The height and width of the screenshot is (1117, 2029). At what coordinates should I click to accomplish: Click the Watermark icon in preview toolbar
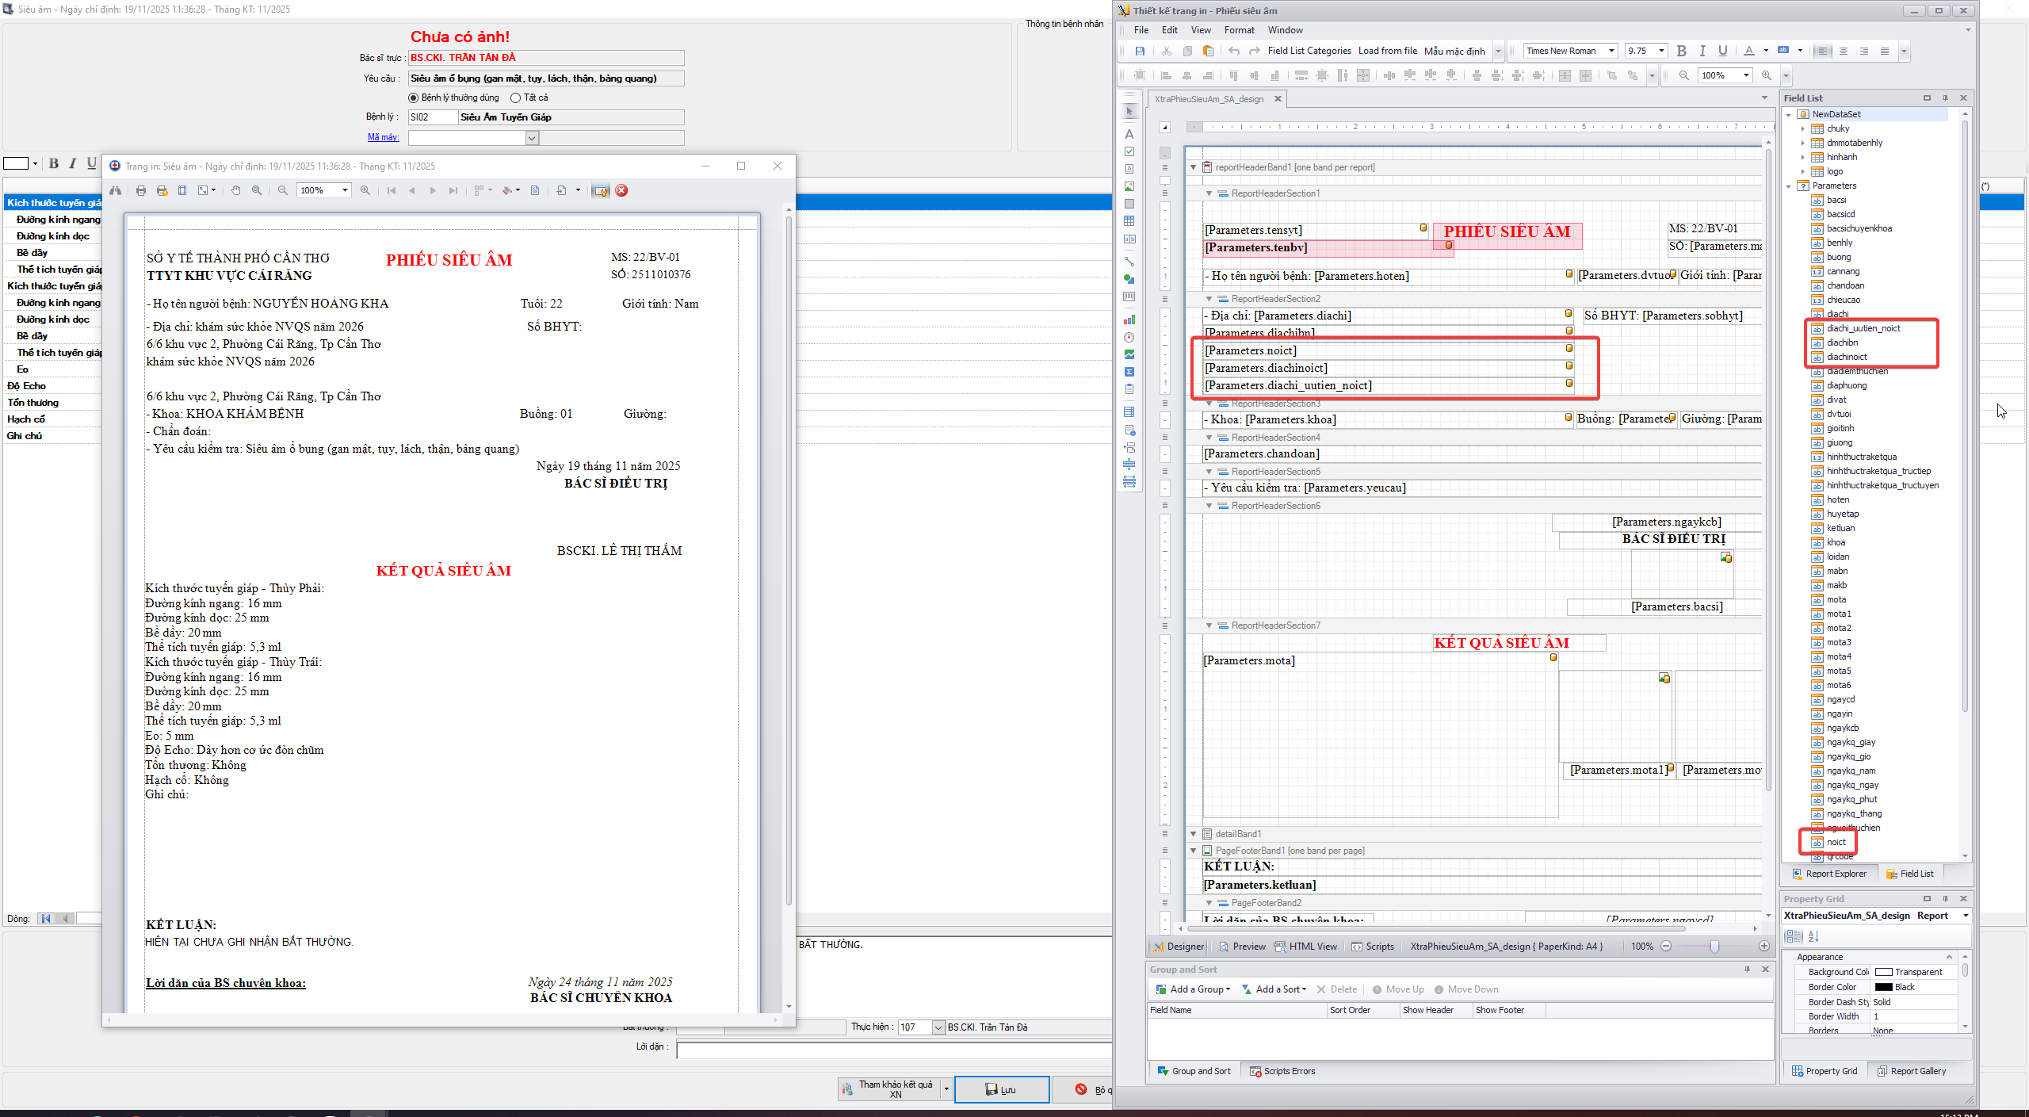[535, 190]
